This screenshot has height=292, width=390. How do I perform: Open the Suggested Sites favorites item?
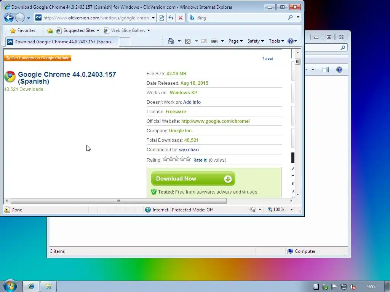78,30
